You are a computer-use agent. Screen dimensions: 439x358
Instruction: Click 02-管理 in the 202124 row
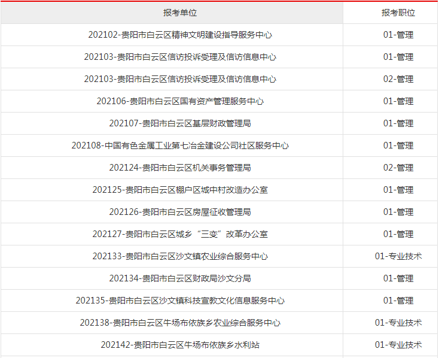[398, 168]
